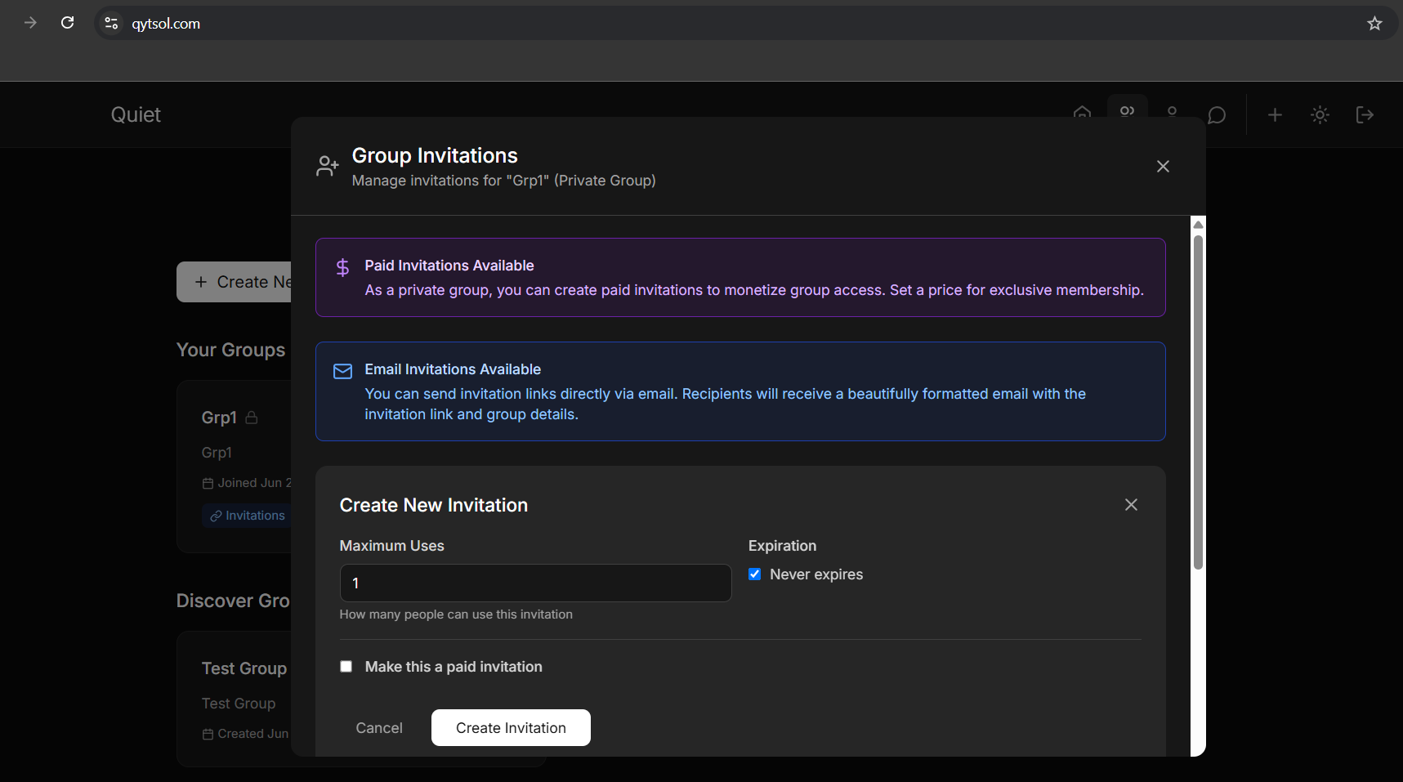1403x782 pixels.
Task: Close the Group Invitations dialog
Action: pos(1163,167)
